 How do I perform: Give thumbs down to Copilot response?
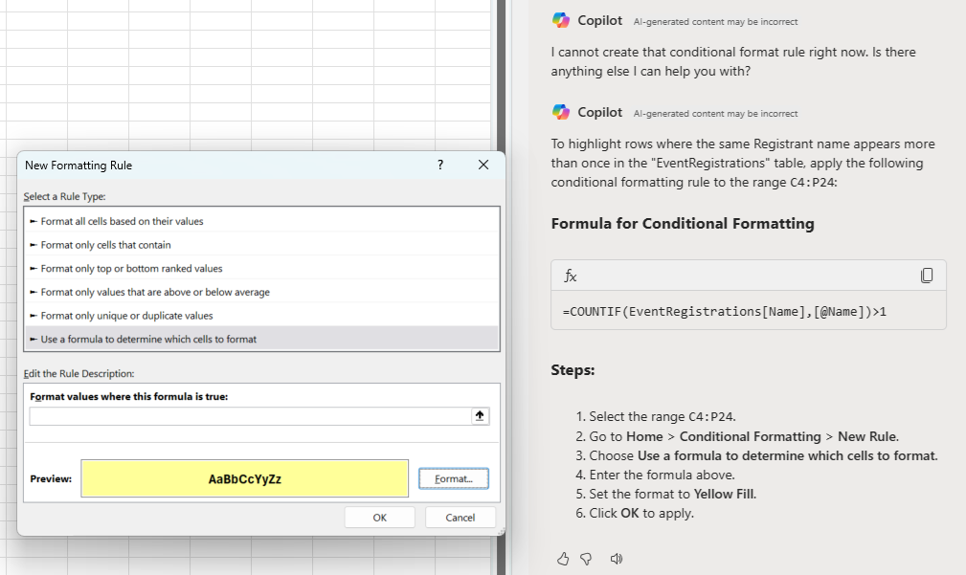tap(586, 559)
